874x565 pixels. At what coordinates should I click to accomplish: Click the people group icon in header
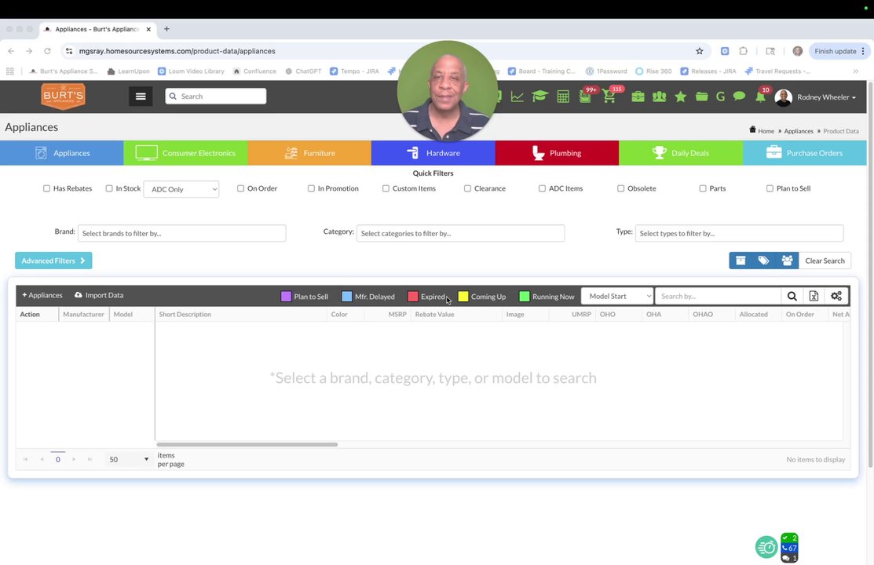tap(659, 97)
